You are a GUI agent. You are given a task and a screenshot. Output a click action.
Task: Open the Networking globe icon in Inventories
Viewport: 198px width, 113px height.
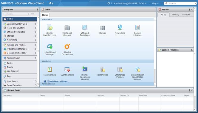(120, 27)
